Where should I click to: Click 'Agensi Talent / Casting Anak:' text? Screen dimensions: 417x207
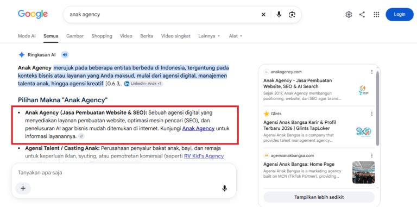(62, 148)
